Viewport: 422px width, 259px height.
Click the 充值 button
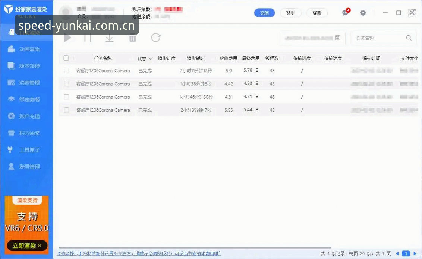(264, 13)
